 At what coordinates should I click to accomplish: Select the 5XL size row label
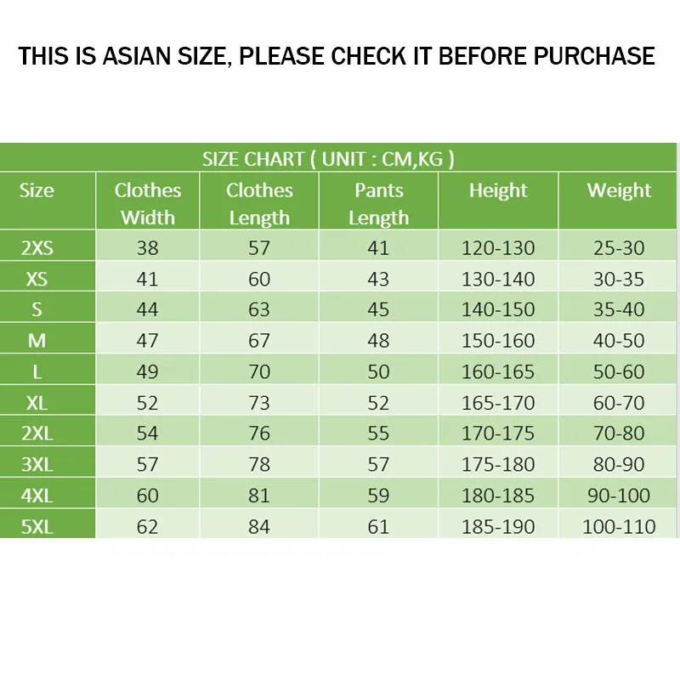click(37, 526)
